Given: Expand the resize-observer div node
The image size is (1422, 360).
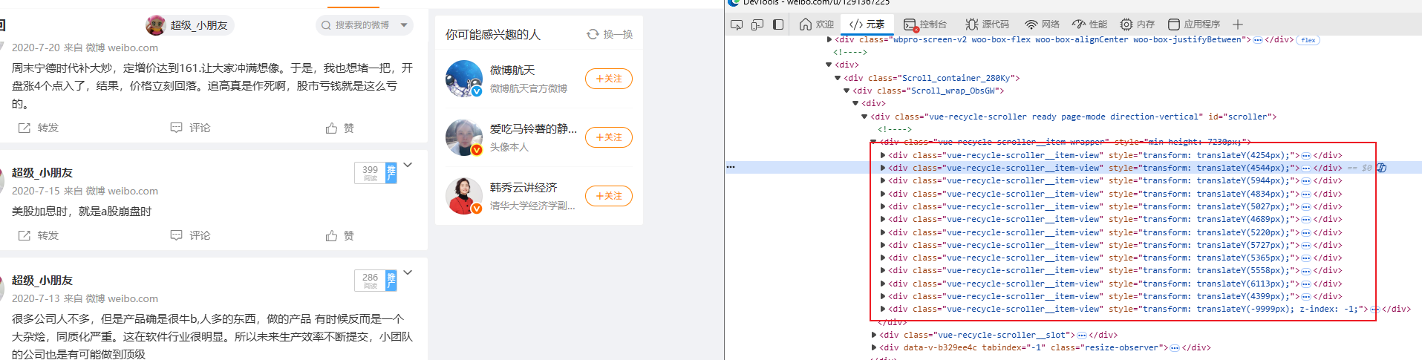Looking at the screenshot, I should tap(874, 347).
